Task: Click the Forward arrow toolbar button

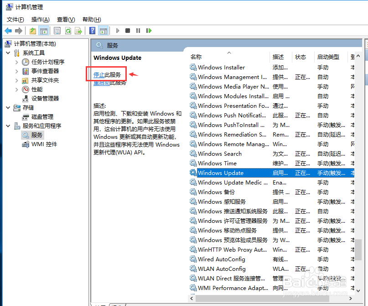Action: 19,31
